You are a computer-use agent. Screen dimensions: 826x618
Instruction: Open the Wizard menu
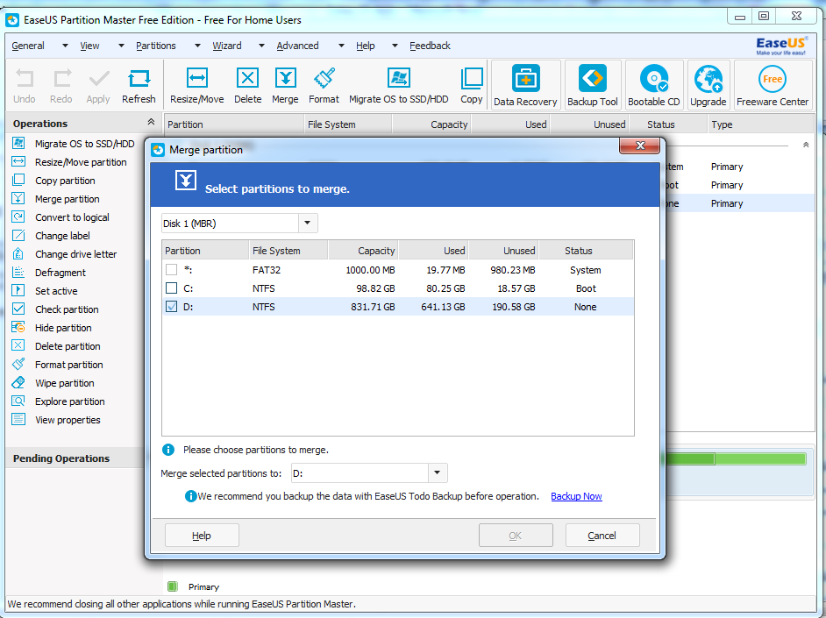(x=227, y=46)
